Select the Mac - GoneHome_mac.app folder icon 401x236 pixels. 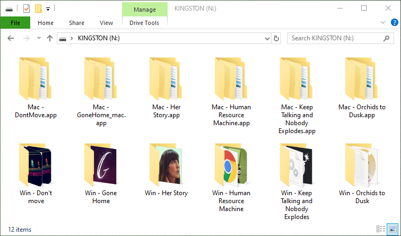point(100,78)
